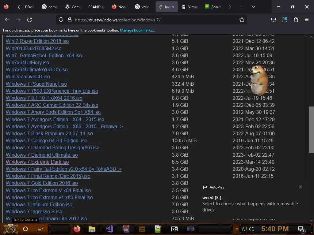Open Windows 7 Ingresso S.iso
The height and width of the screenshot is (235, 314).
click(x=34, y=212)
